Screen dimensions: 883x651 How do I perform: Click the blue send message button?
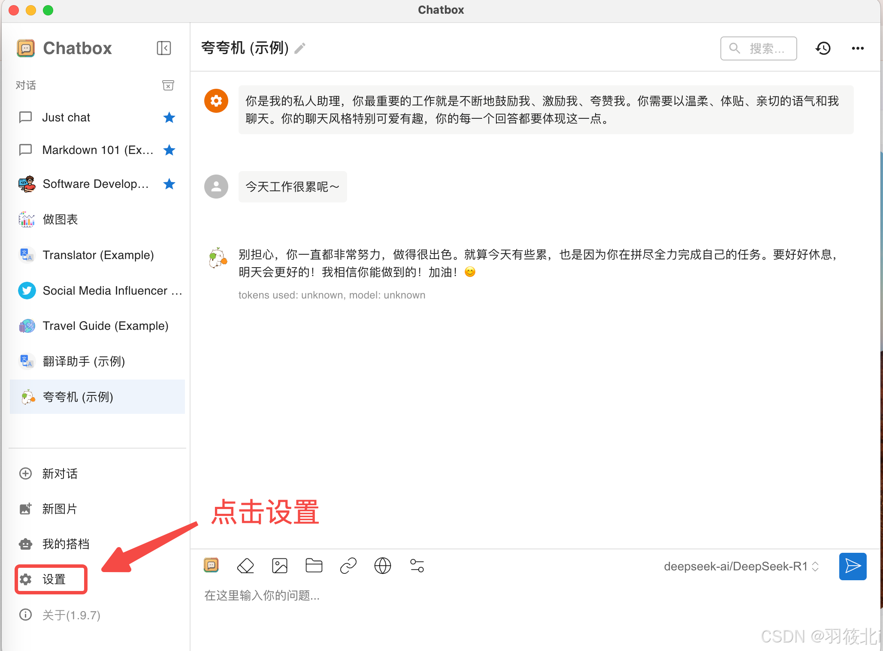(853, 567)
